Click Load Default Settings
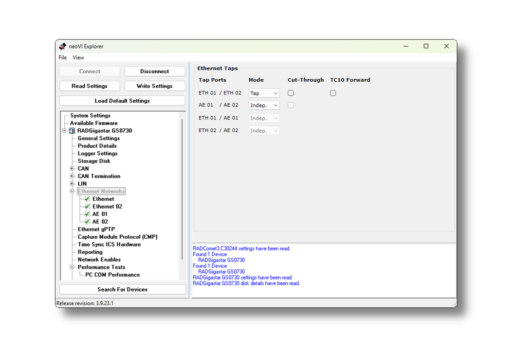This screenshot has height=350, width=516. [x=122, y=101]
